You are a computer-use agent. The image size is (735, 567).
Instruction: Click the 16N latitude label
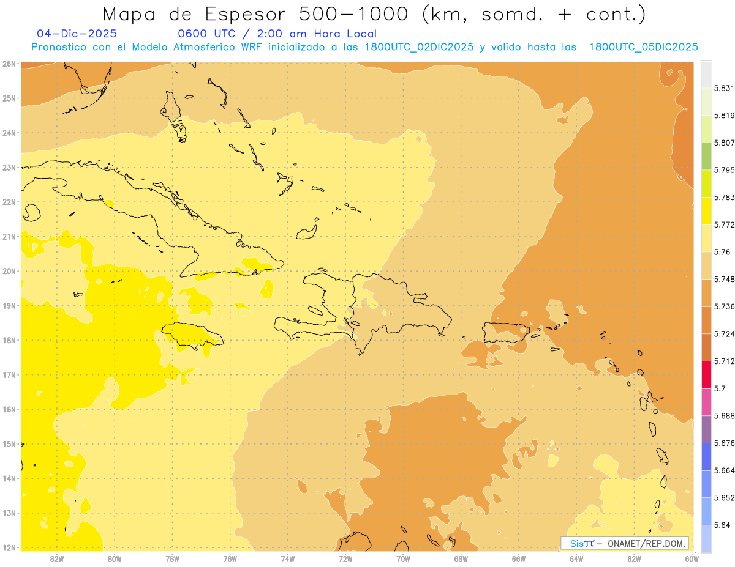point(9,409)
